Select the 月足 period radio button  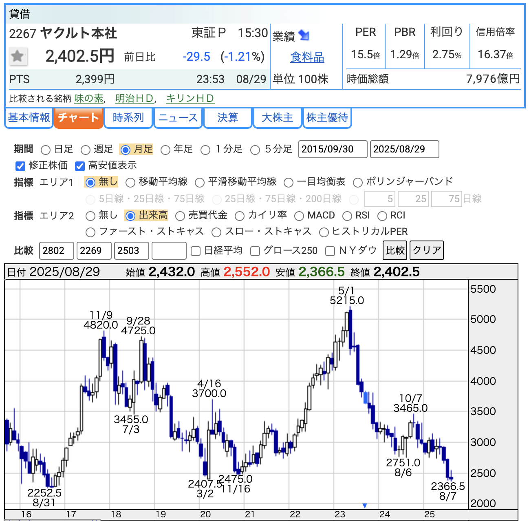pos(126,150)
